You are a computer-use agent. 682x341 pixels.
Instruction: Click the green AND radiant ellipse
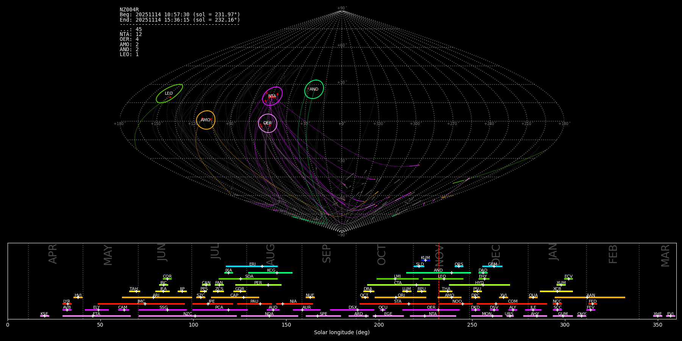314,89
